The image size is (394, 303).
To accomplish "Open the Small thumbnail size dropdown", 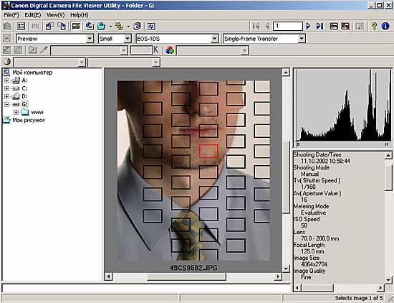I will click(128, 39).
